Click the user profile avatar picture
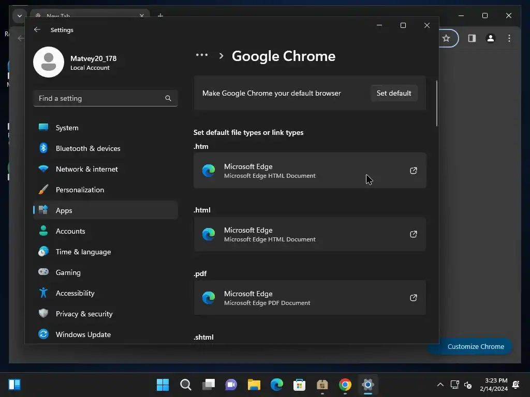This screenshot has width=530, height=397. point(49,62)
